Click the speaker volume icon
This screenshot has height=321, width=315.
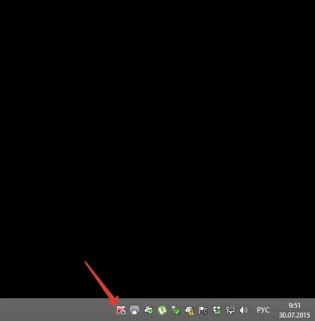[x=244, y=310]
